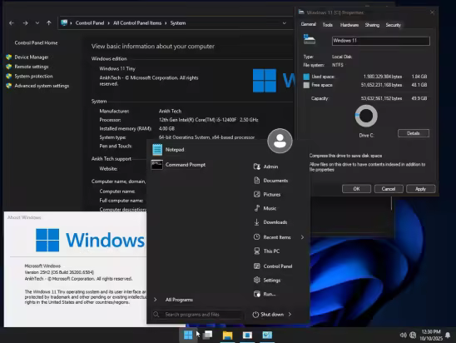This screenshot has width=456, height=343.
Task: Click the shield icon beside Device Manager
Action: [x=9, y=57]
